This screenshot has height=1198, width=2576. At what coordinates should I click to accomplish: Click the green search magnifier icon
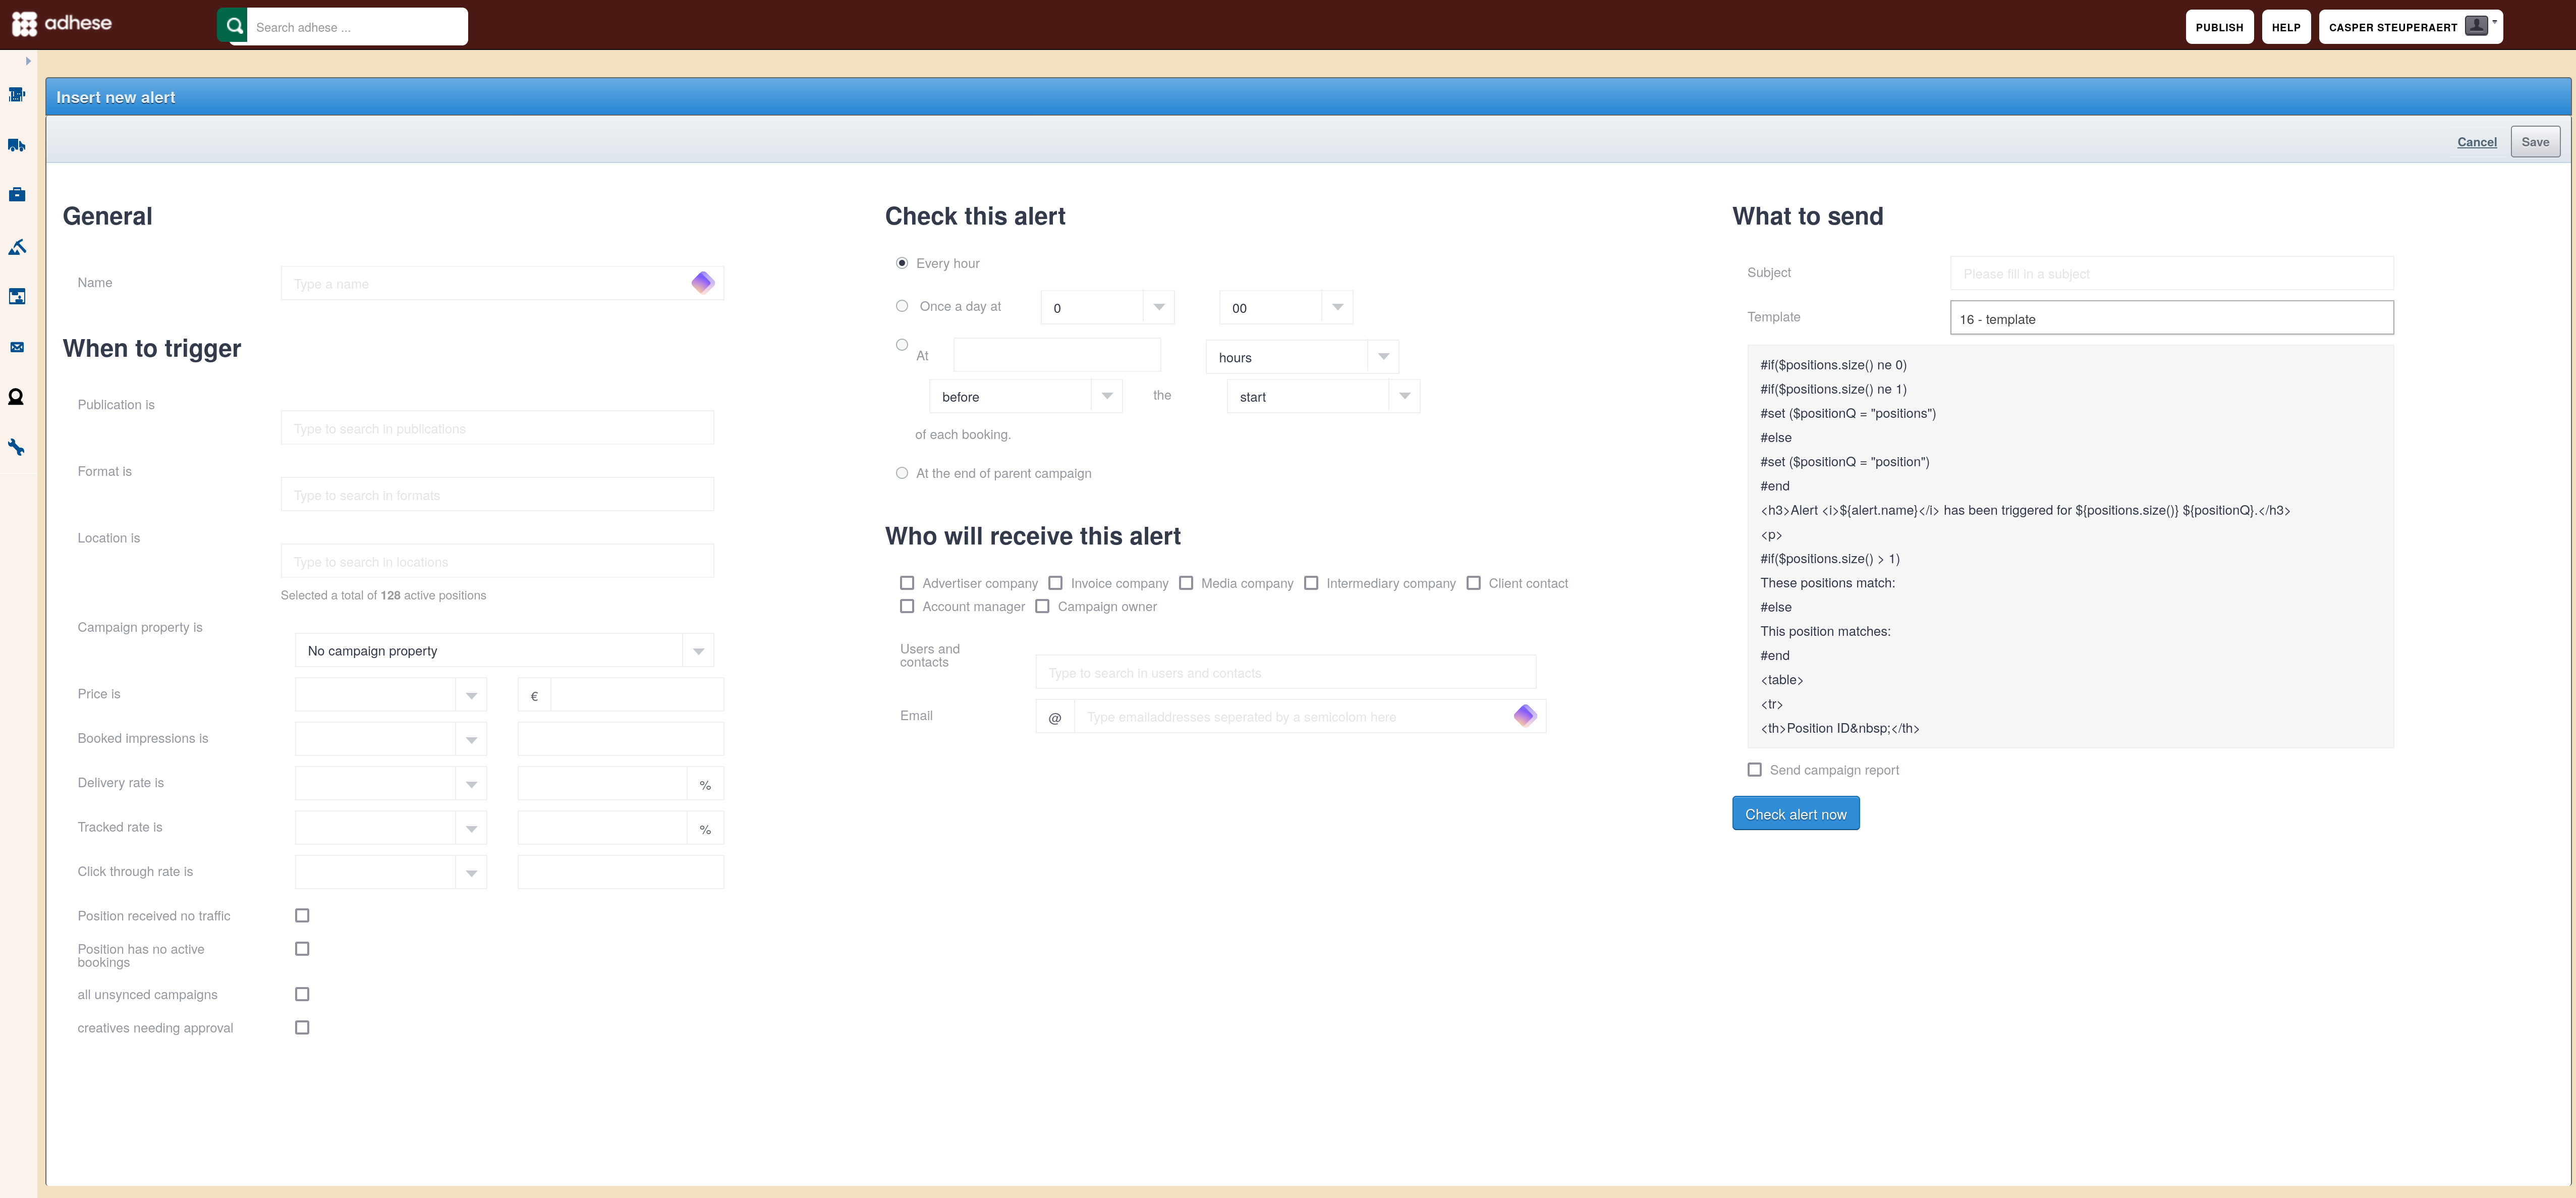pos(233,26)
